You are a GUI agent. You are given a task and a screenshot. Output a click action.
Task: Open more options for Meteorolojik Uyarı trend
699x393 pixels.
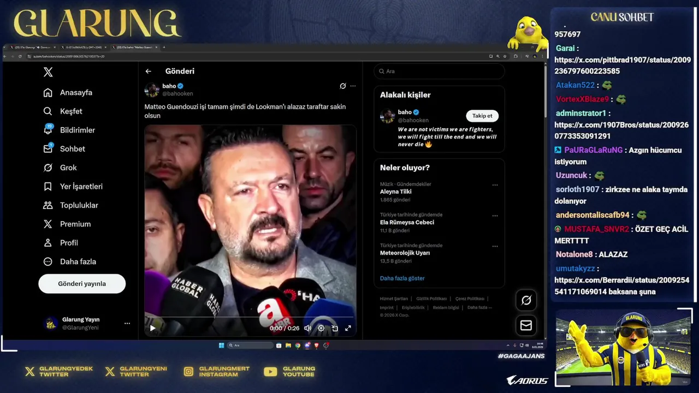[x=495, y=246]
